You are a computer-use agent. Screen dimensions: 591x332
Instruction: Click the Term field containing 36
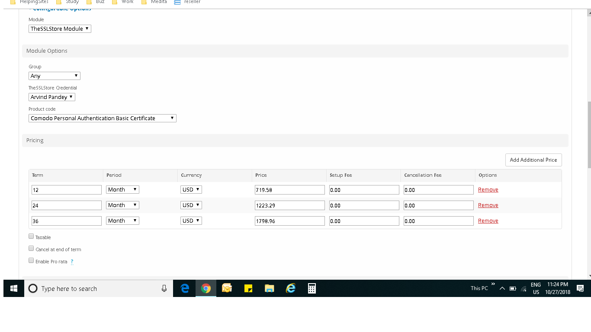pyautogui.click(x=67, y=221)
